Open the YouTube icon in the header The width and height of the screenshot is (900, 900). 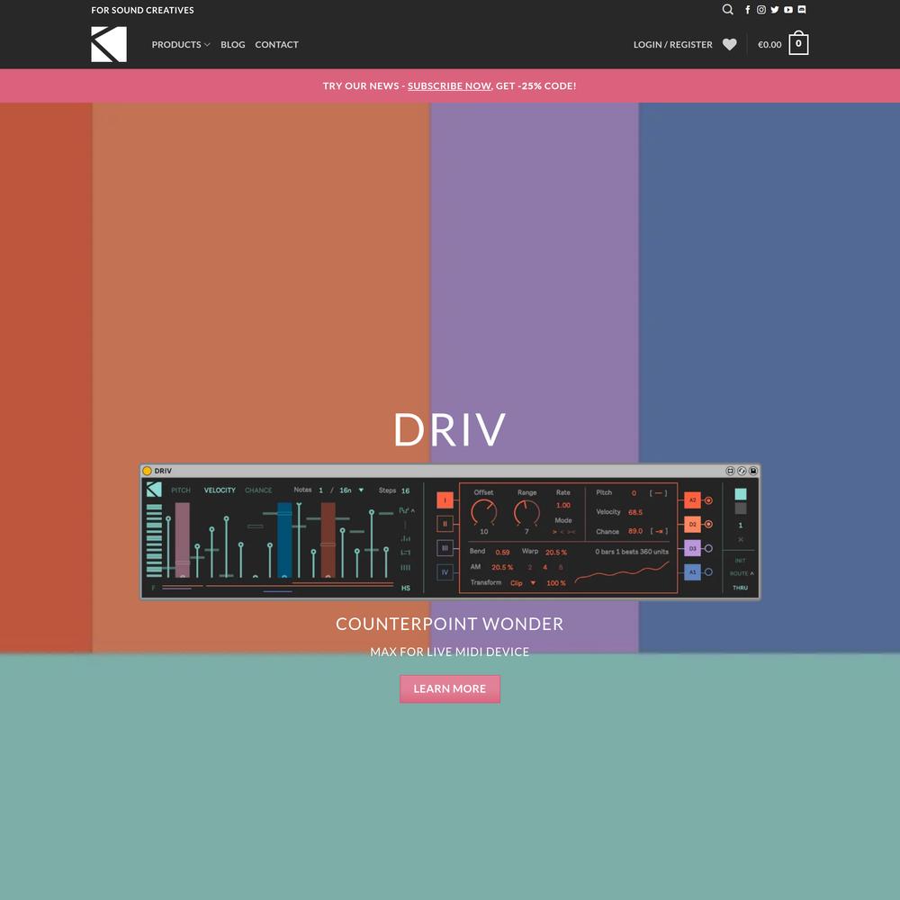click(x=788, y=10)
